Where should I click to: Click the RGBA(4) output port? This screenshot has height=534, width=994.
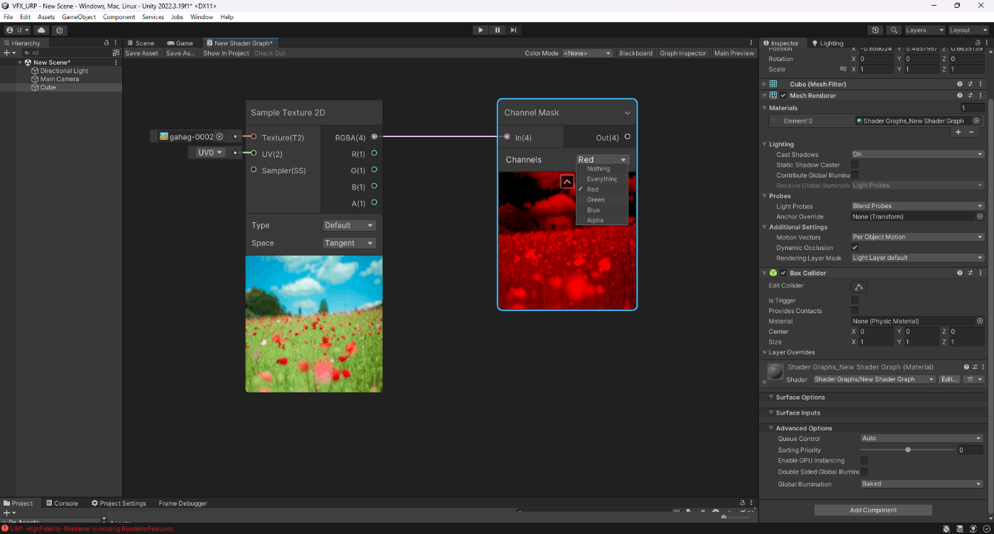point(374,136)
